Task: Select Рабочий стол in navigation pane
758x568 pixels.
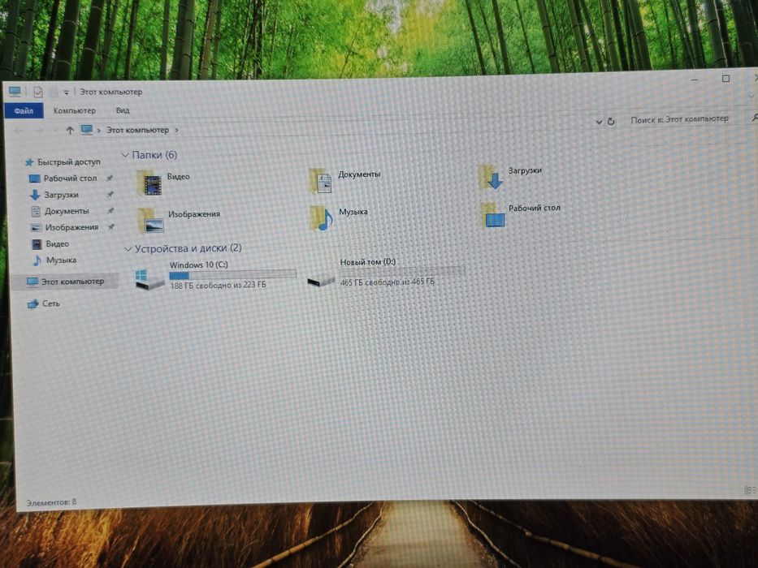Action: point(70,179)
